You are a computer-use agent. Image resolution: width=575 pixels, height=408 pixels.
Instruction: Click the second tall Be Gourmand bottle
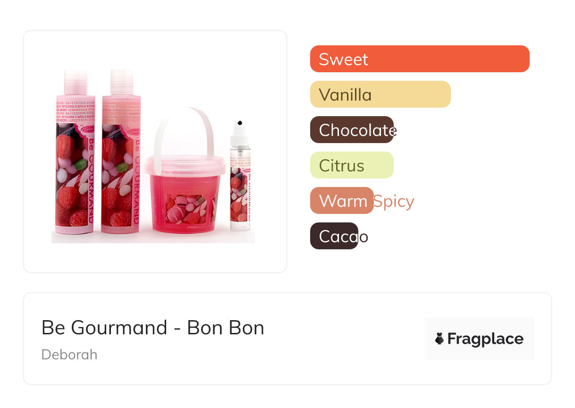(x=121, y=161)
